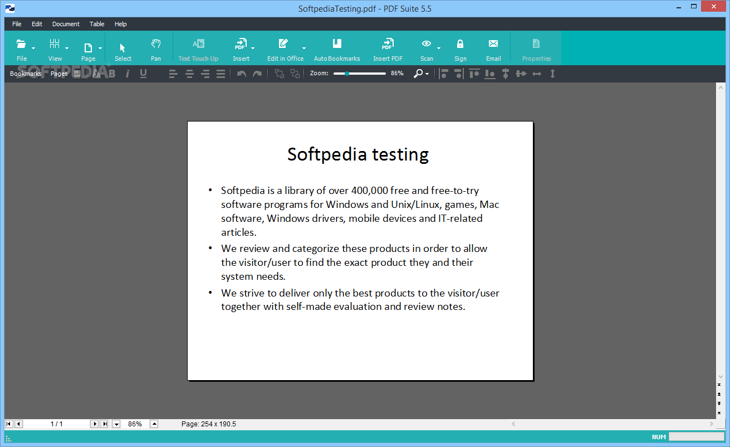Expand the File toolbar dropdown arrow

(33, 48)
